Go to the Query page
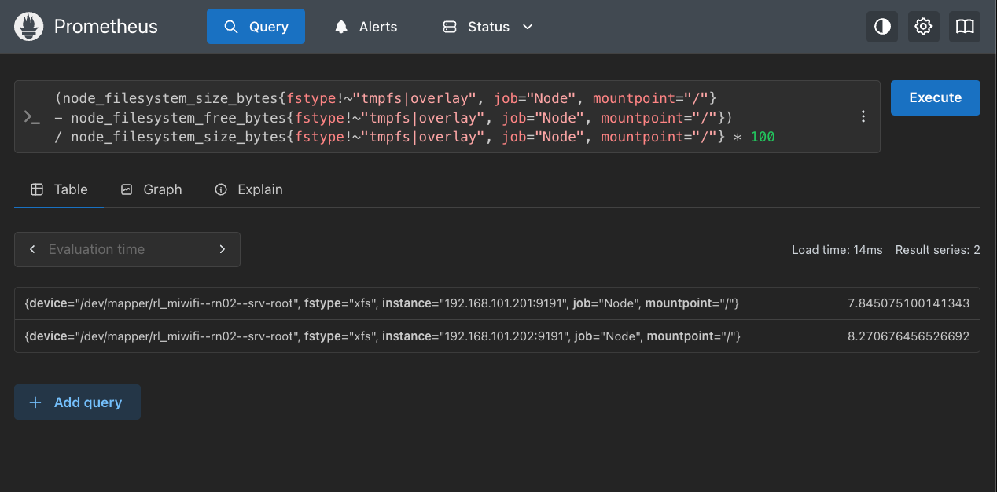Viewport: 997px width, 492px height. tap(256, 27)
